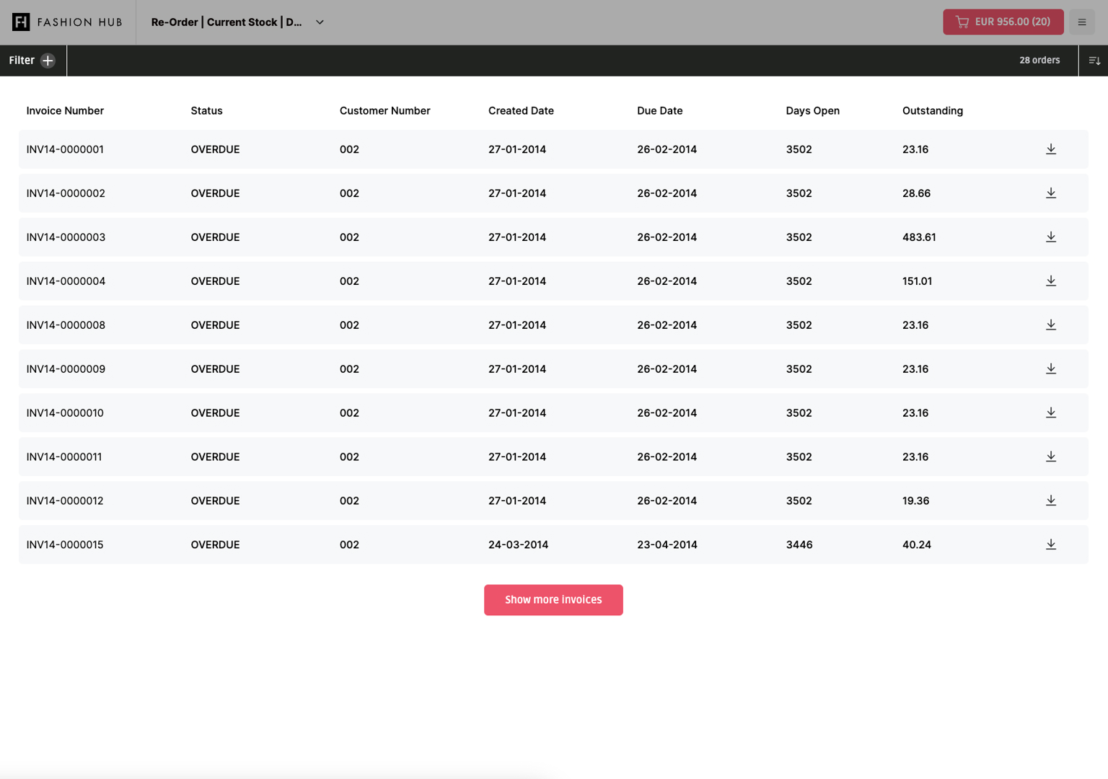Add a new filter with plus icon
Viewport: 1108px width, 779px height.
click(x=48, y=61)
